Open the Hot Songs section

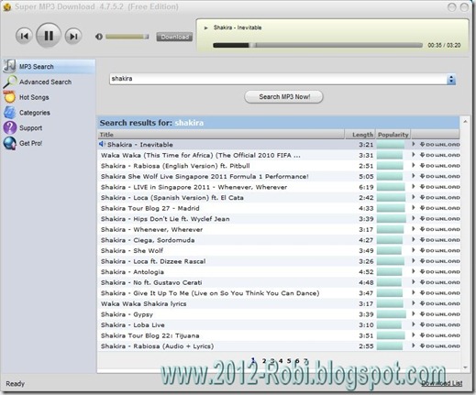click(34, 97)
